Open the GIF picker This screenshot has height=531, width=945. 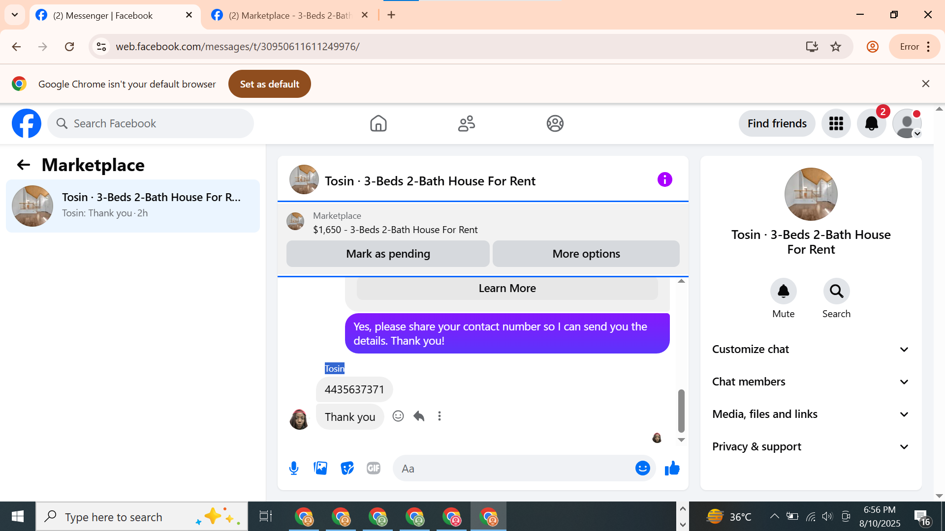(x=374, y=468)
